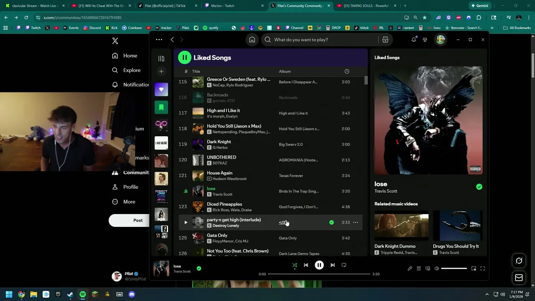Collapse the Your Library icon in Spotify sidebar
This screenshot has width=535, height=301.
(x=161, y=59)
